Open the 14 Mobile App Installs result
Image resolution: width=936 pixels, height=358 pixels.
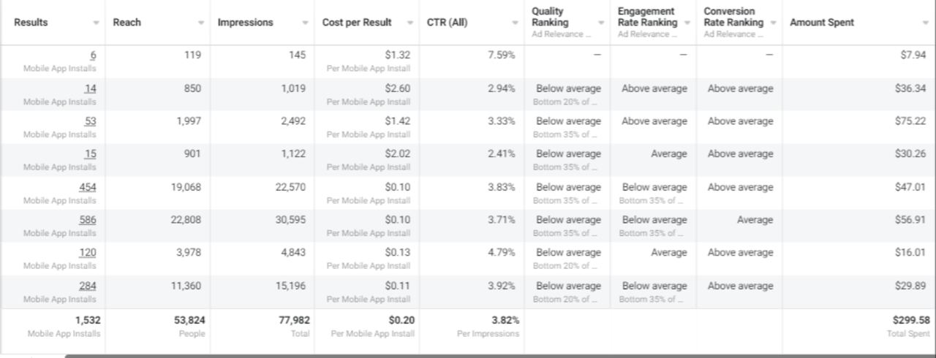click(x=90, y=88)
